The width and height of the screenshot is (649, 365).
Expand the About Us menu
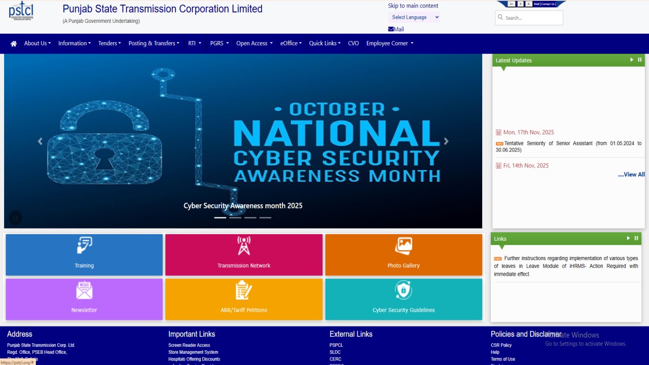(38, 44)
